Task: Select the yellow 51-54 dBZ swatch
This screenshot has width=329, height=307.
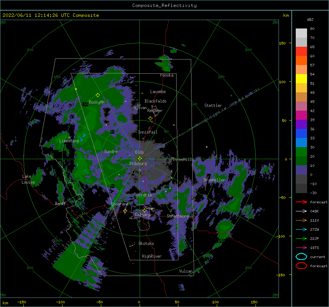Action: (301, 79)
